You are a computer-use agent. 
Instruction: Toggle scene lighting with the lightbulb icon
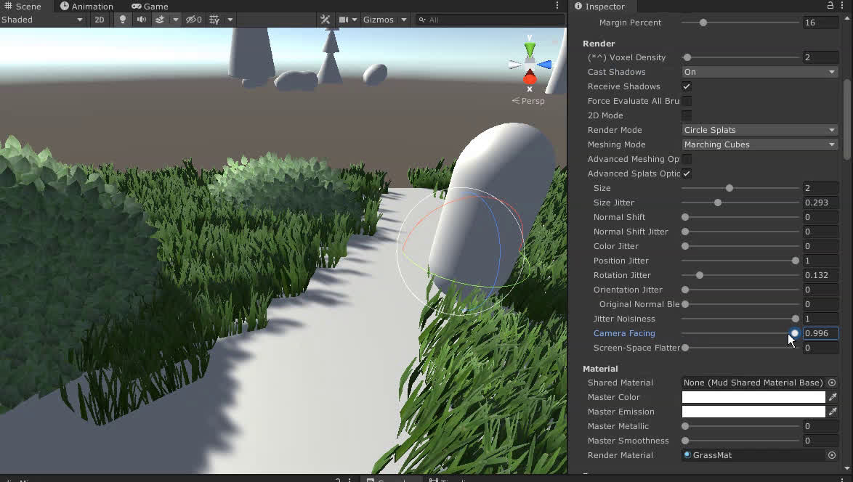click(122, 20)
